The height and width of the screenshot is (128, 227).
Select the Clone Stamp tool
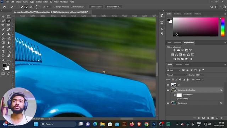[9, 34]
